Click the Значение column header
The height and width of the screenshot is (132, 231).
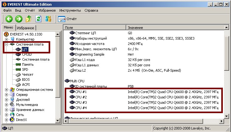pyautogui.click(x=175, y=28)
